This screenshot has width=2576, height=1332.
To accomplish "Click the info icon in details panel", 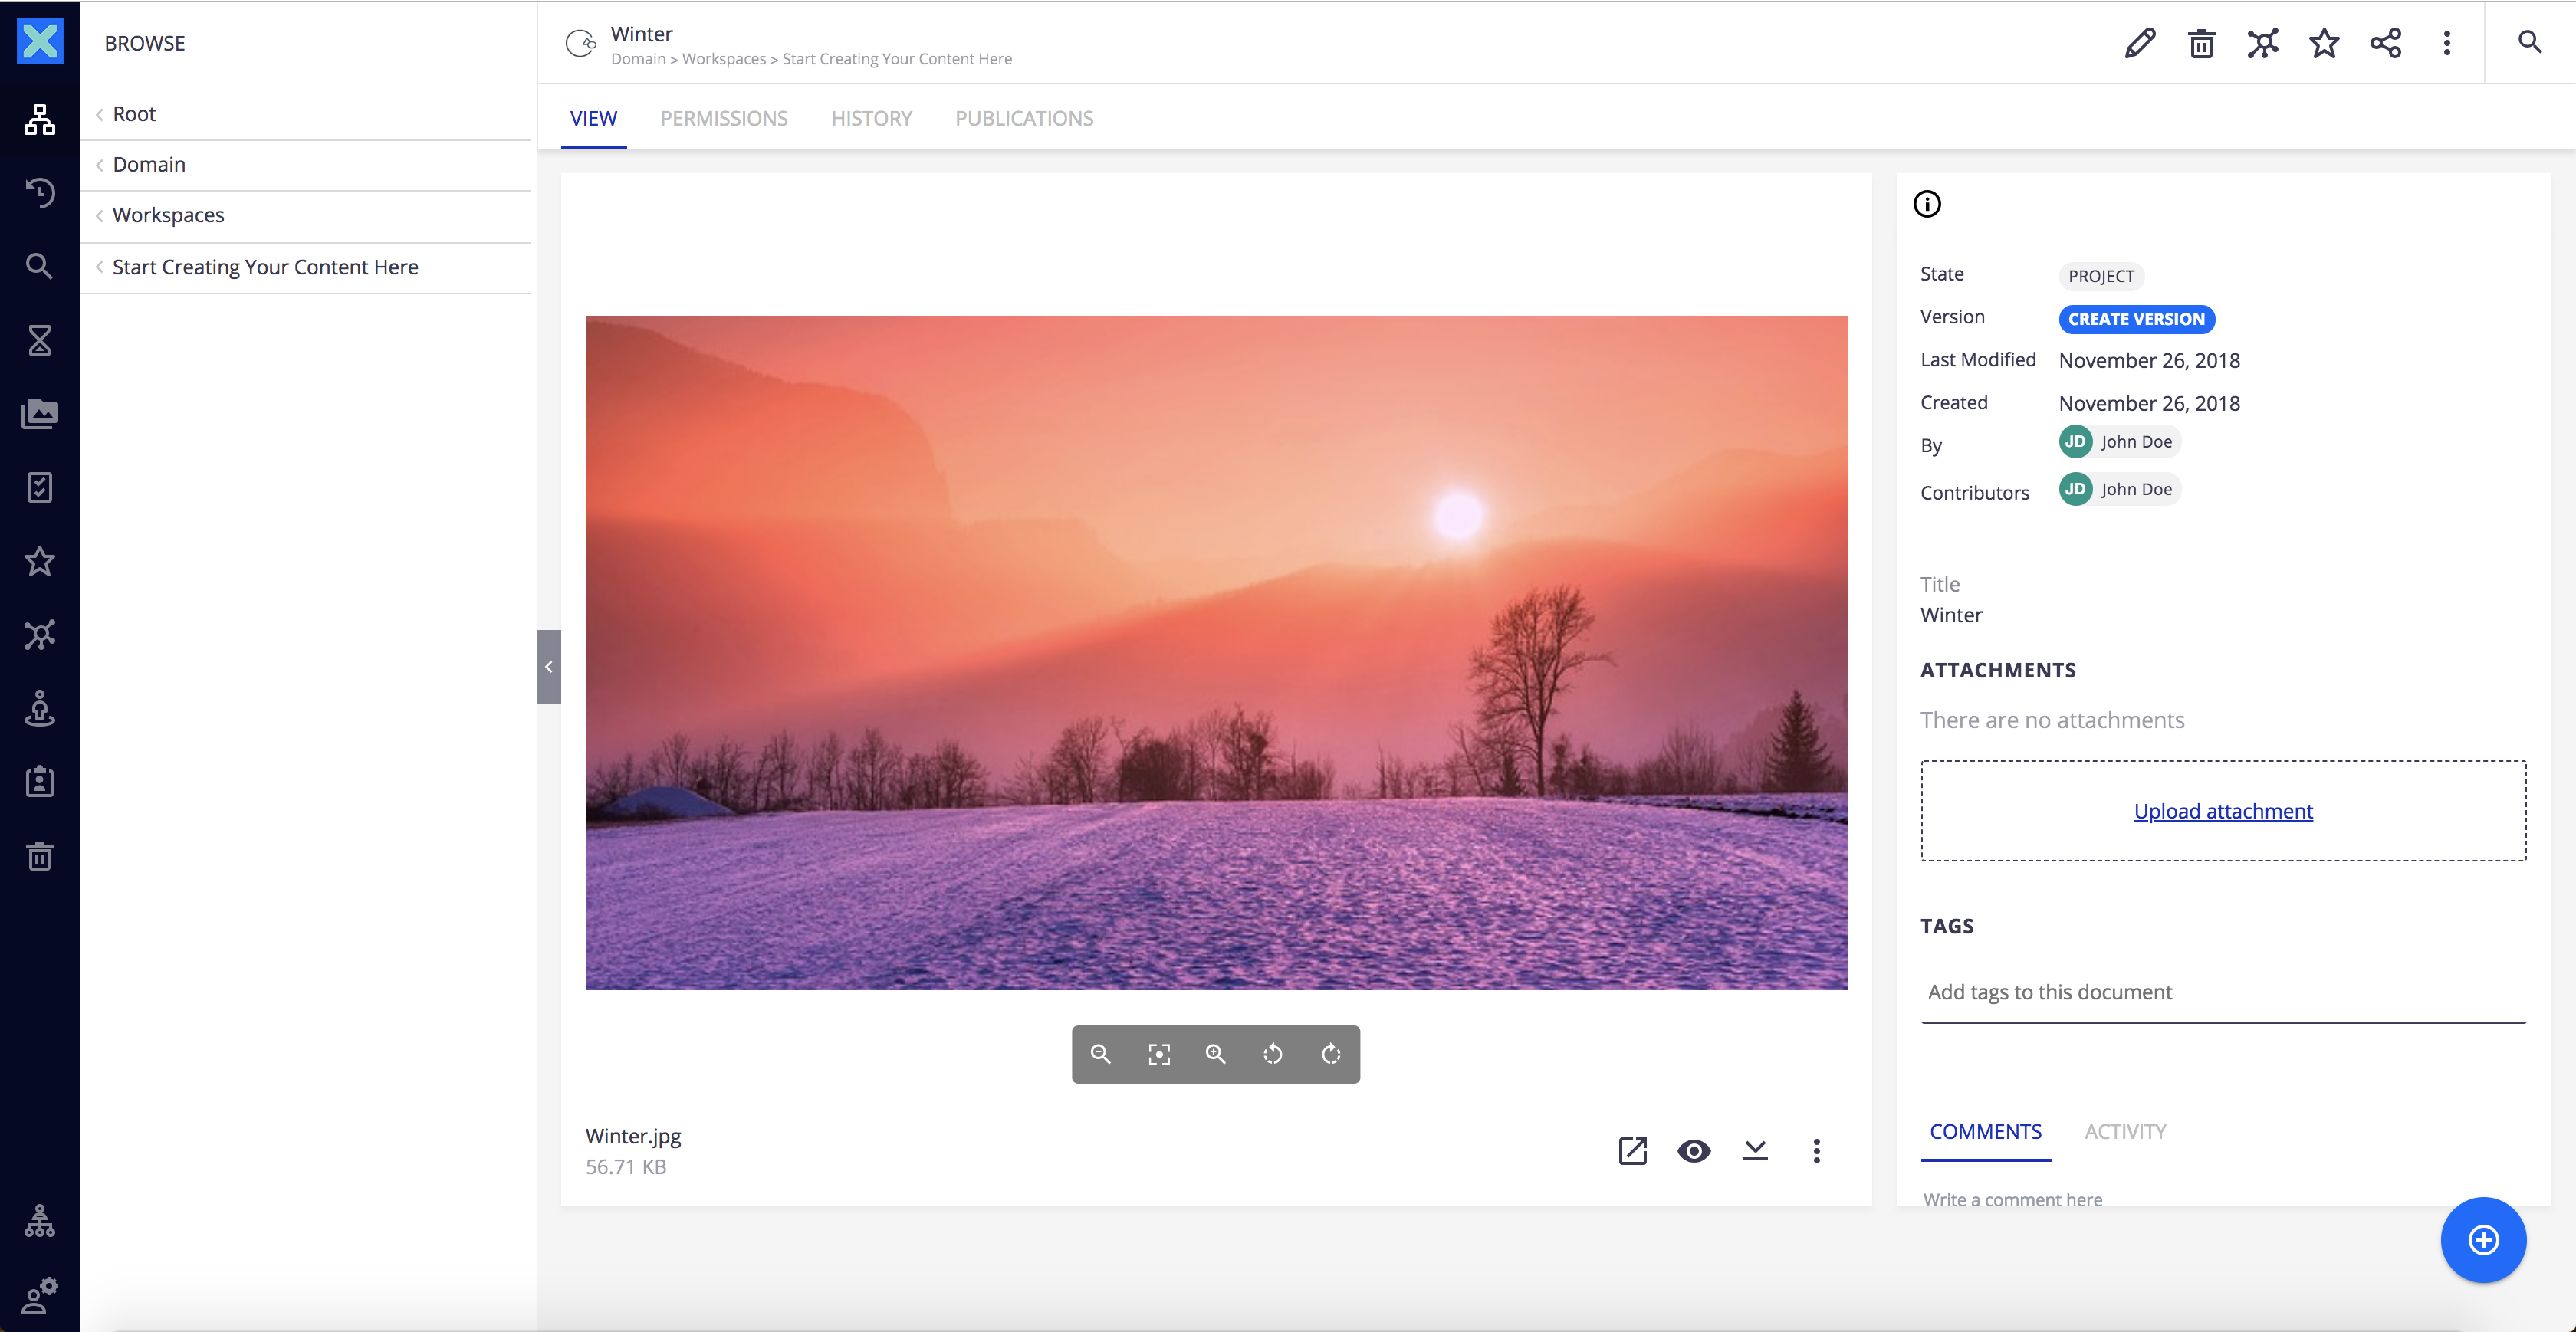I will [x=1927, y=204].
